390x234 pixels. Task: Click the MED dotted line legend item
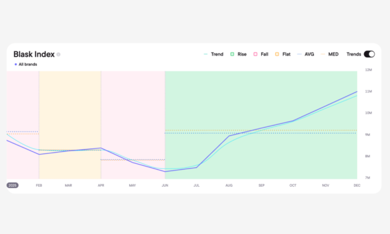click(x=323, y=54)
